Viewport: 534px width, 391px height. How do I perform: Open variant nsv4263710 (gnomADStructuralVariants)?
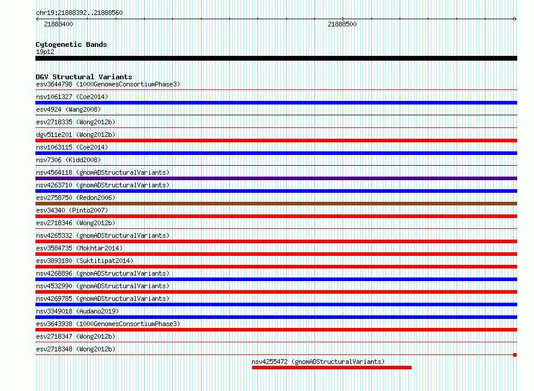(103, 185)
